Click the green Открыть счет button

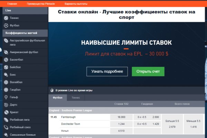[148, 71]
